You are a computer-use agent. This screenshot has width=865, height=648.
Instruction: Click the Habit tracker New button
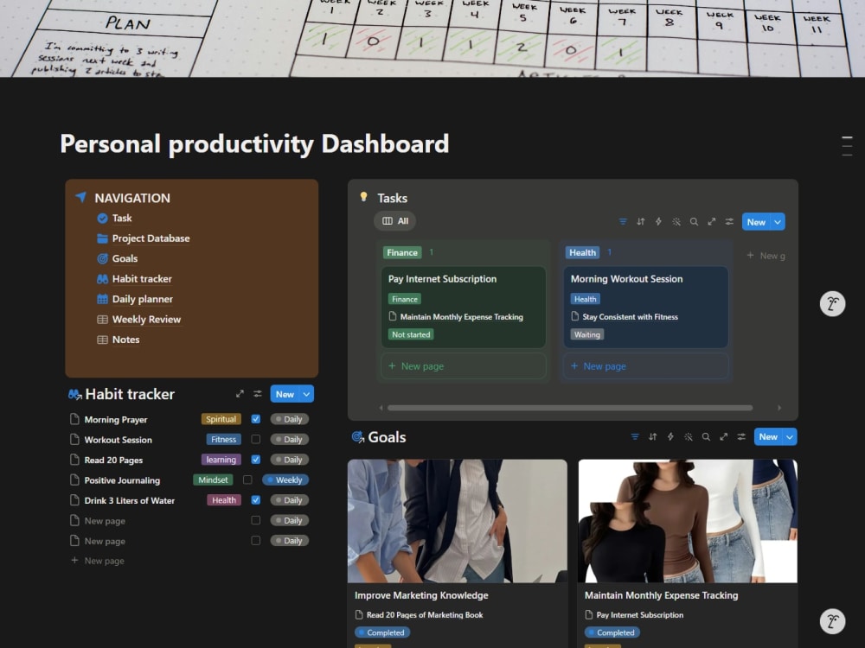tap(285, 394)
